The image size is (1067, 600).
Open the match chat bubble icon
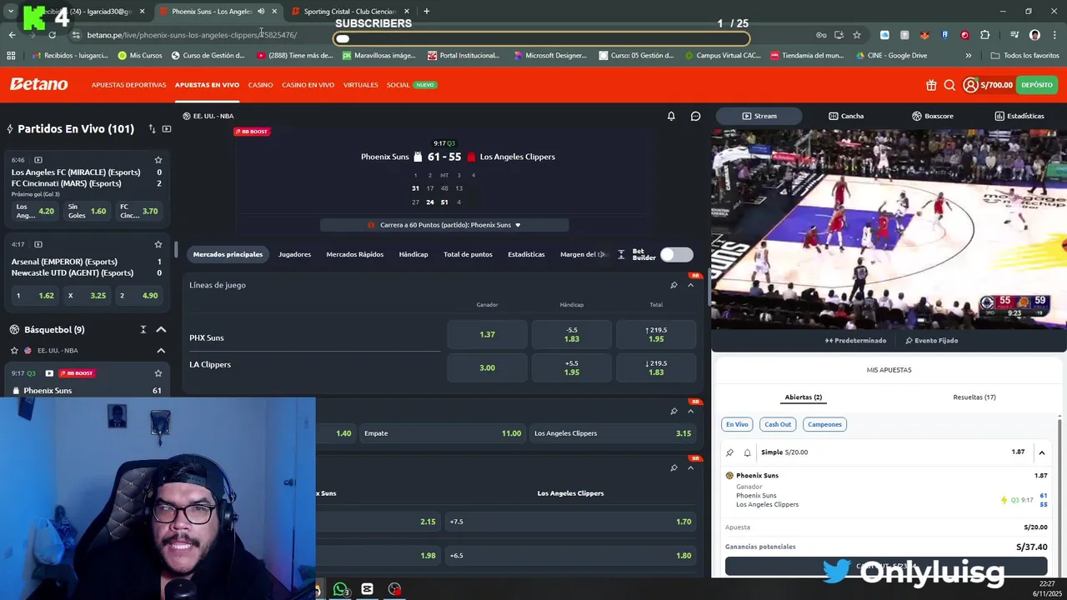(696, 116)
